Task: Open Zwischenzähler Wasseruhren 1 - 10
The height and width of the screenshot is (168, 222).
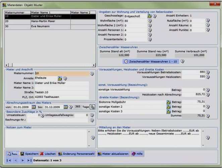Action: click(x=151, y=61)
